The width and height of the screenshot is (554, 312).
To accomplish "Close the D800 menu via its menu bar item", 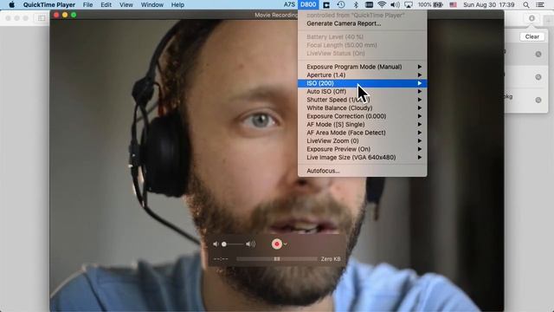I will click(308, 4).
